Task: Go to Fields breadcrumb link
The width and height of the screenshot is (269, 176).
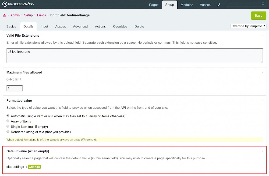Action: [41, 15]
